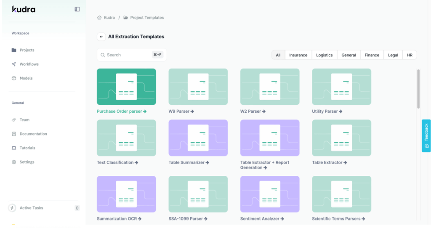The width and height of the screenshot is (431, 228).
Task: Open Workflows in the sidebar
Action: [29, 64]
